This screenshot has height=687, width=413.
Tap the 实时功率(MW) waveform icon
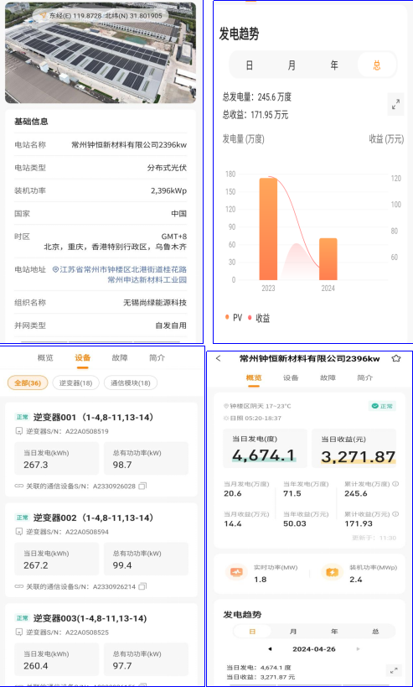point(236,573)
